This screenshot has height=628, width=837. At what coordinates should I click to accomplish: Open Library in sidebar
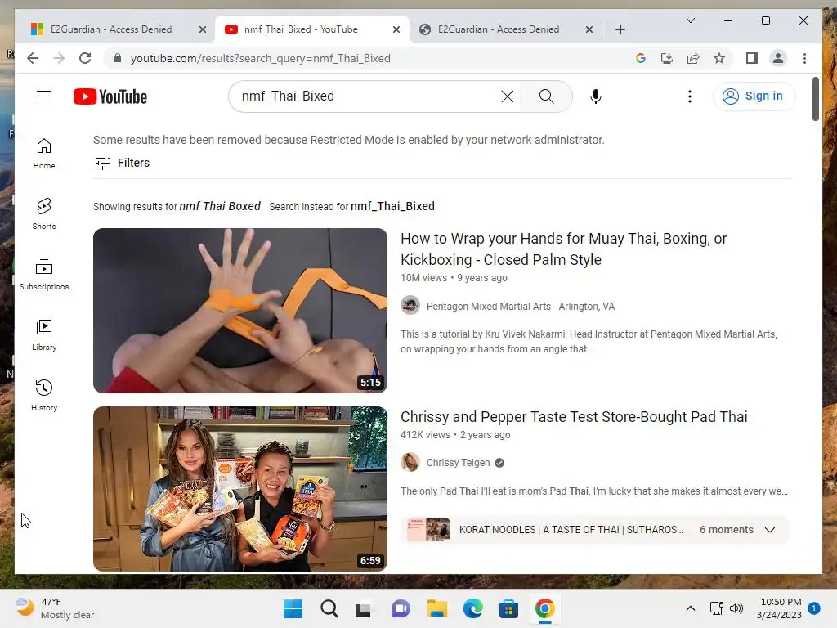pyautogui.click(x=44, y=334)
